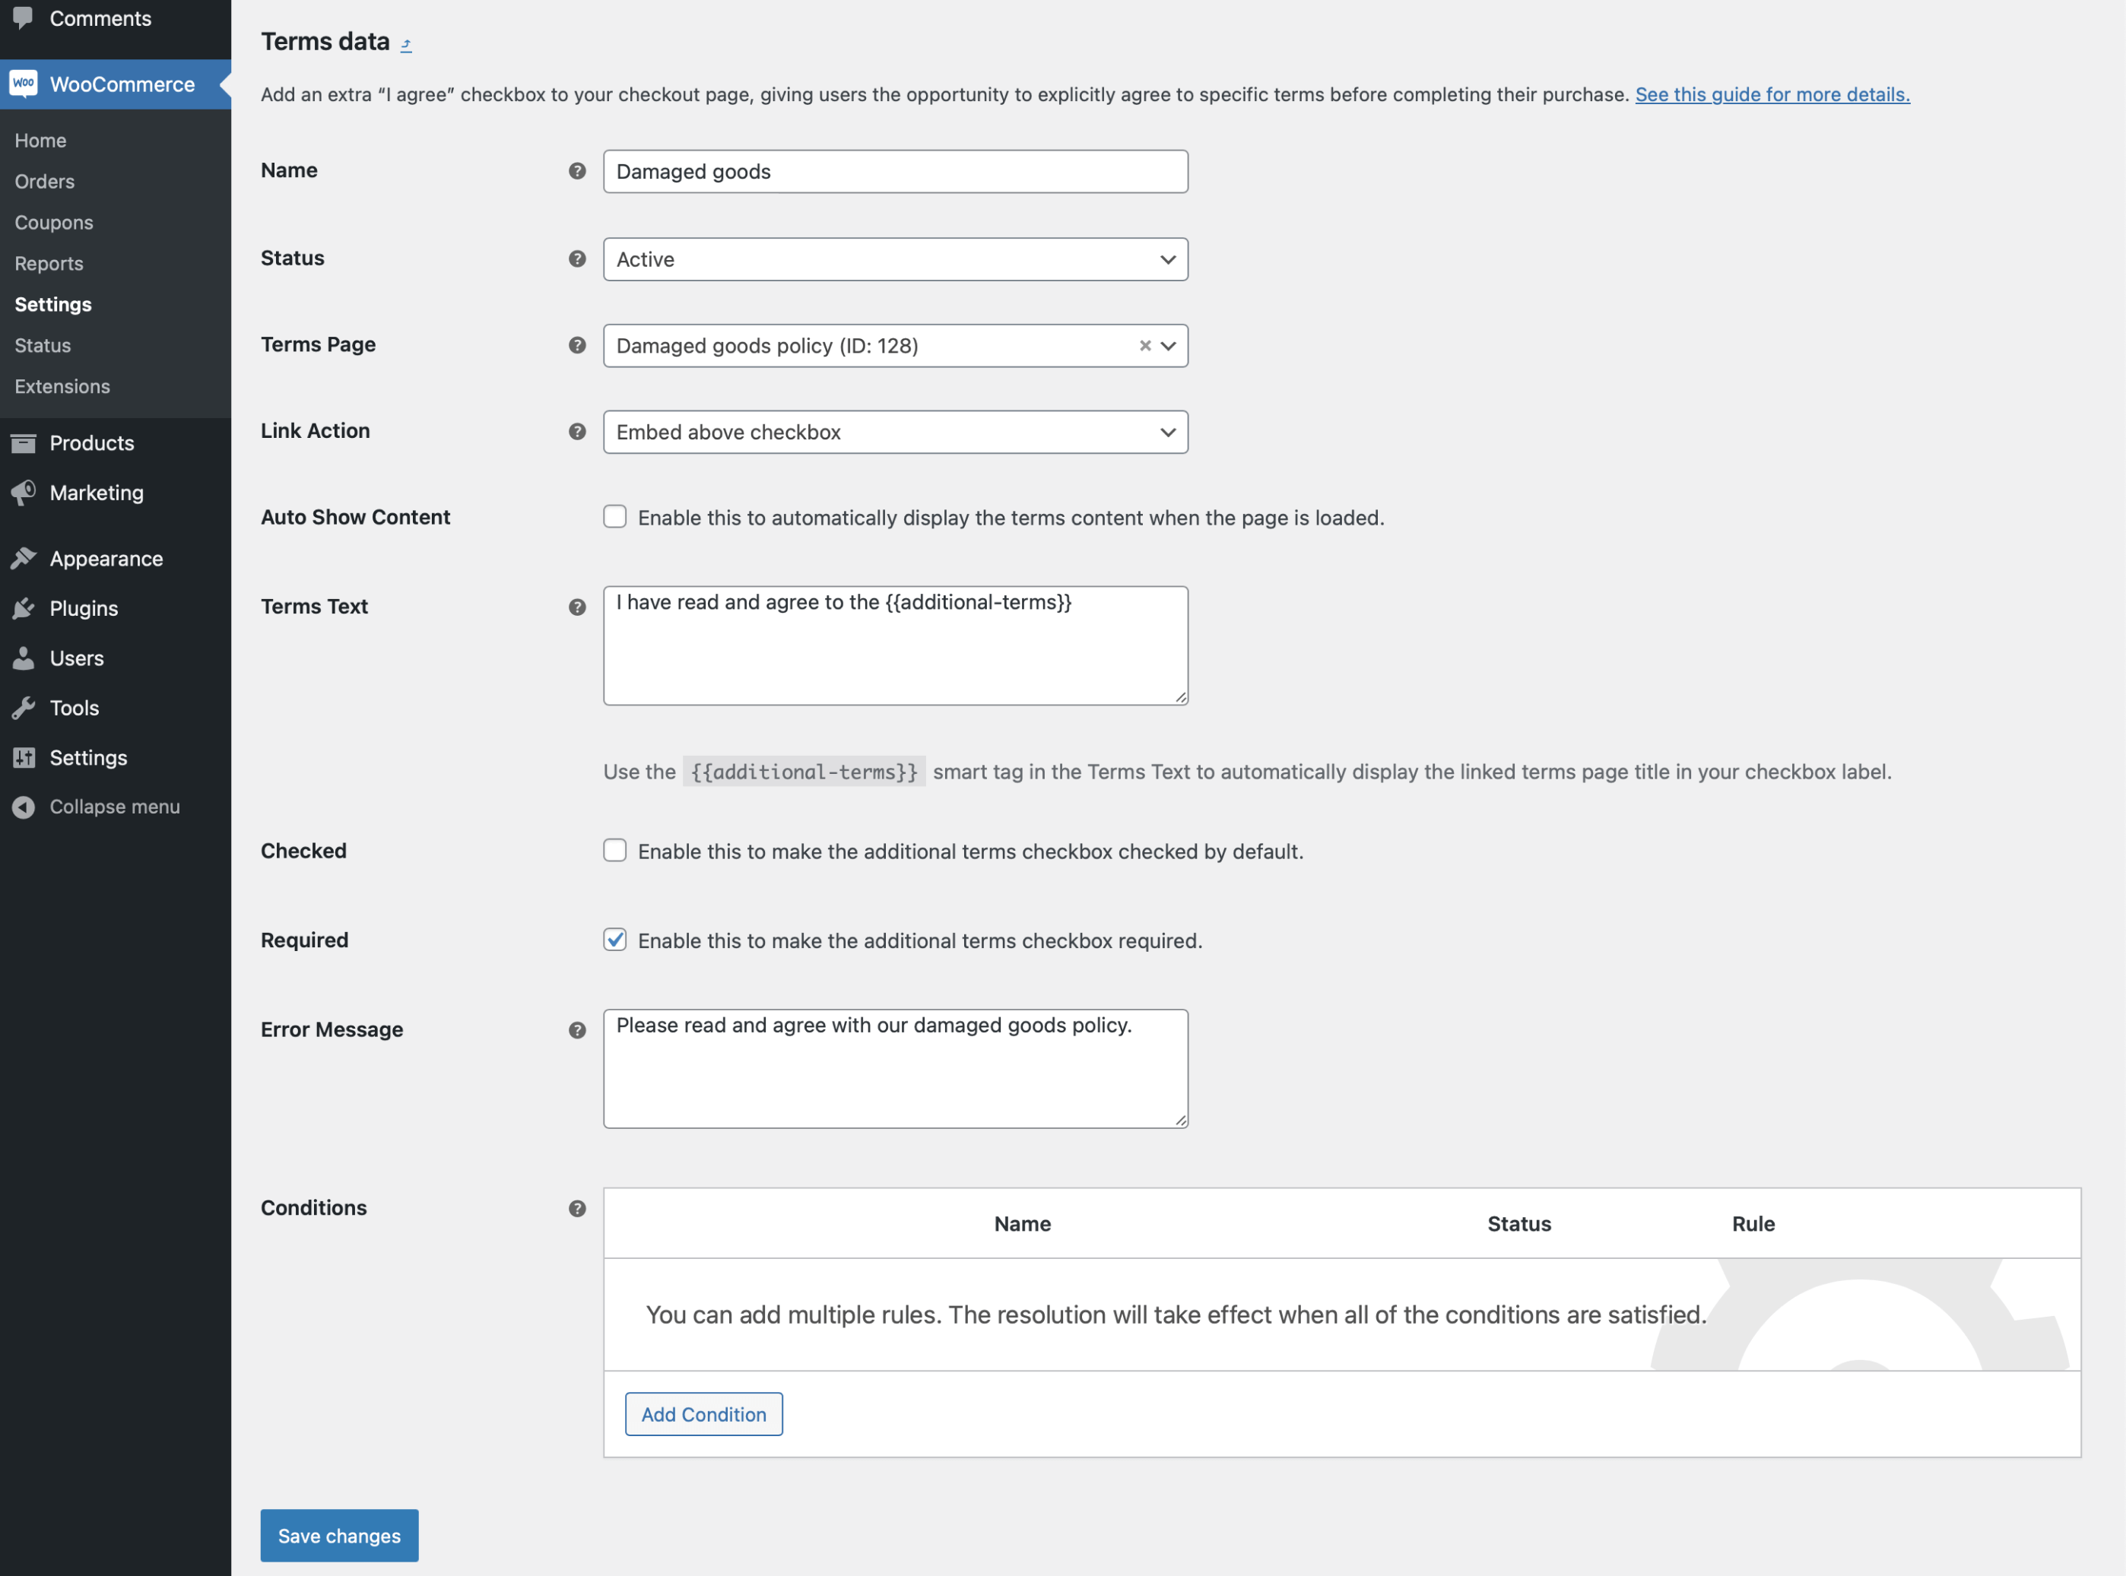Screen dimensions: 2126x1576
Task: Switch to the Extensions menu item
Action: 61,385
